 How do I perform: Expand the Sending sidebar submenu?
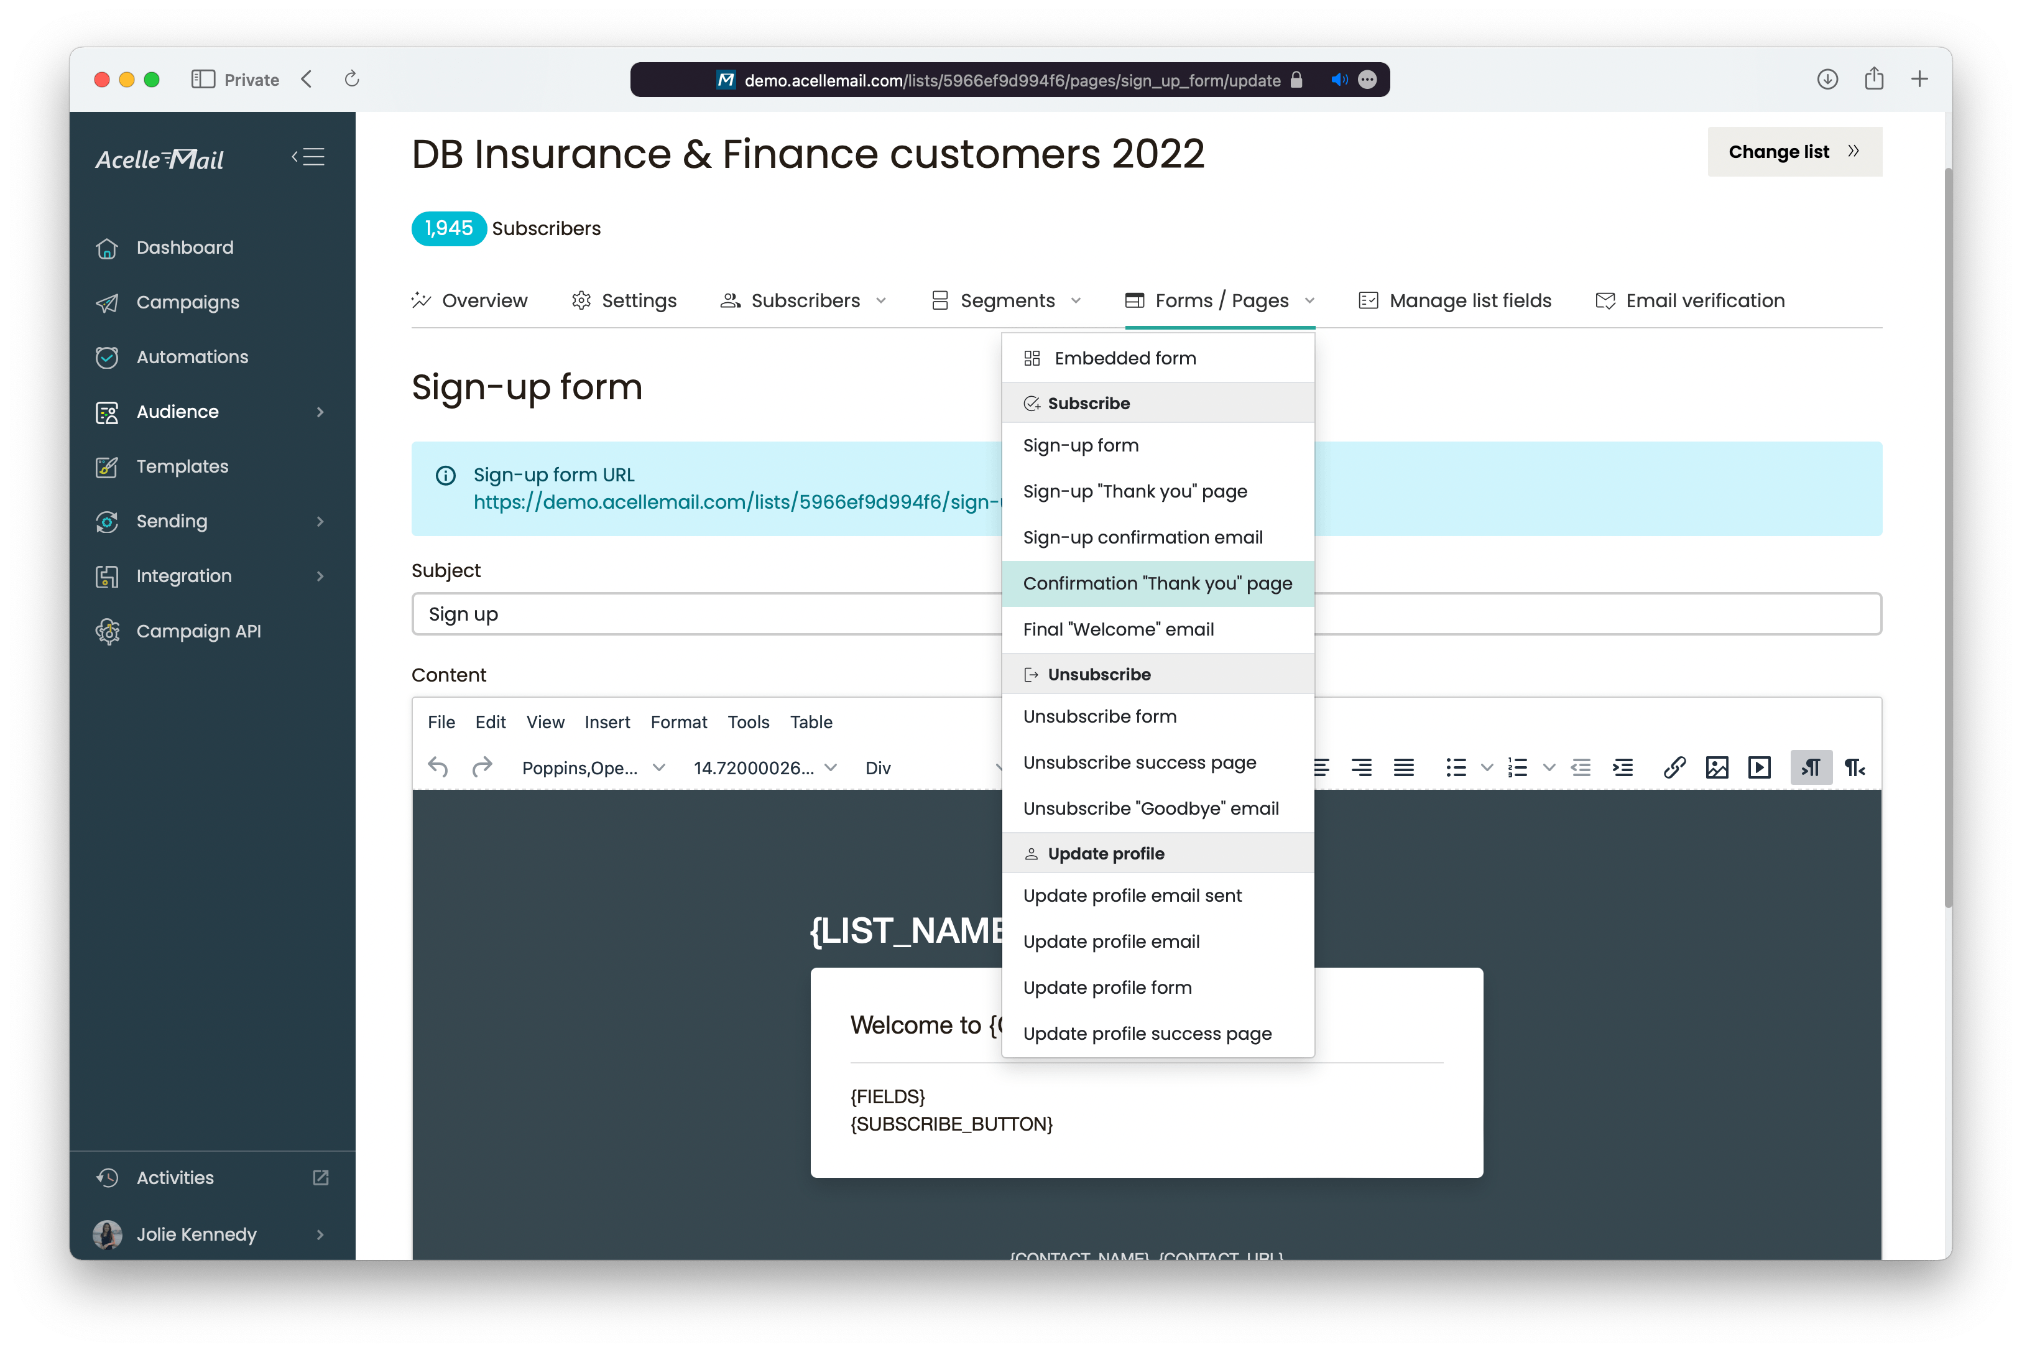click(x=321, y=522)
